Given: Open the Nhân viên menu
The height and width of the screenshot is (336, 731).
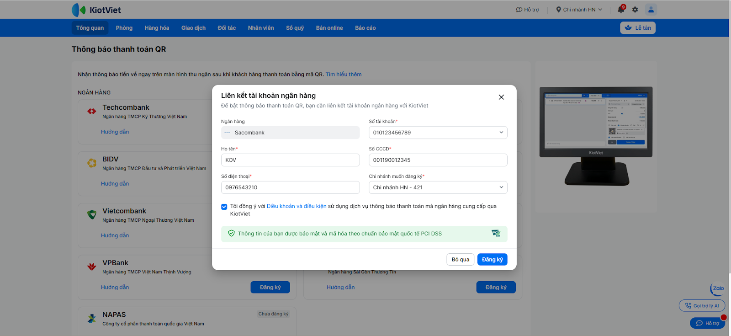Looking at the screenshot, I should click(261, 28).
